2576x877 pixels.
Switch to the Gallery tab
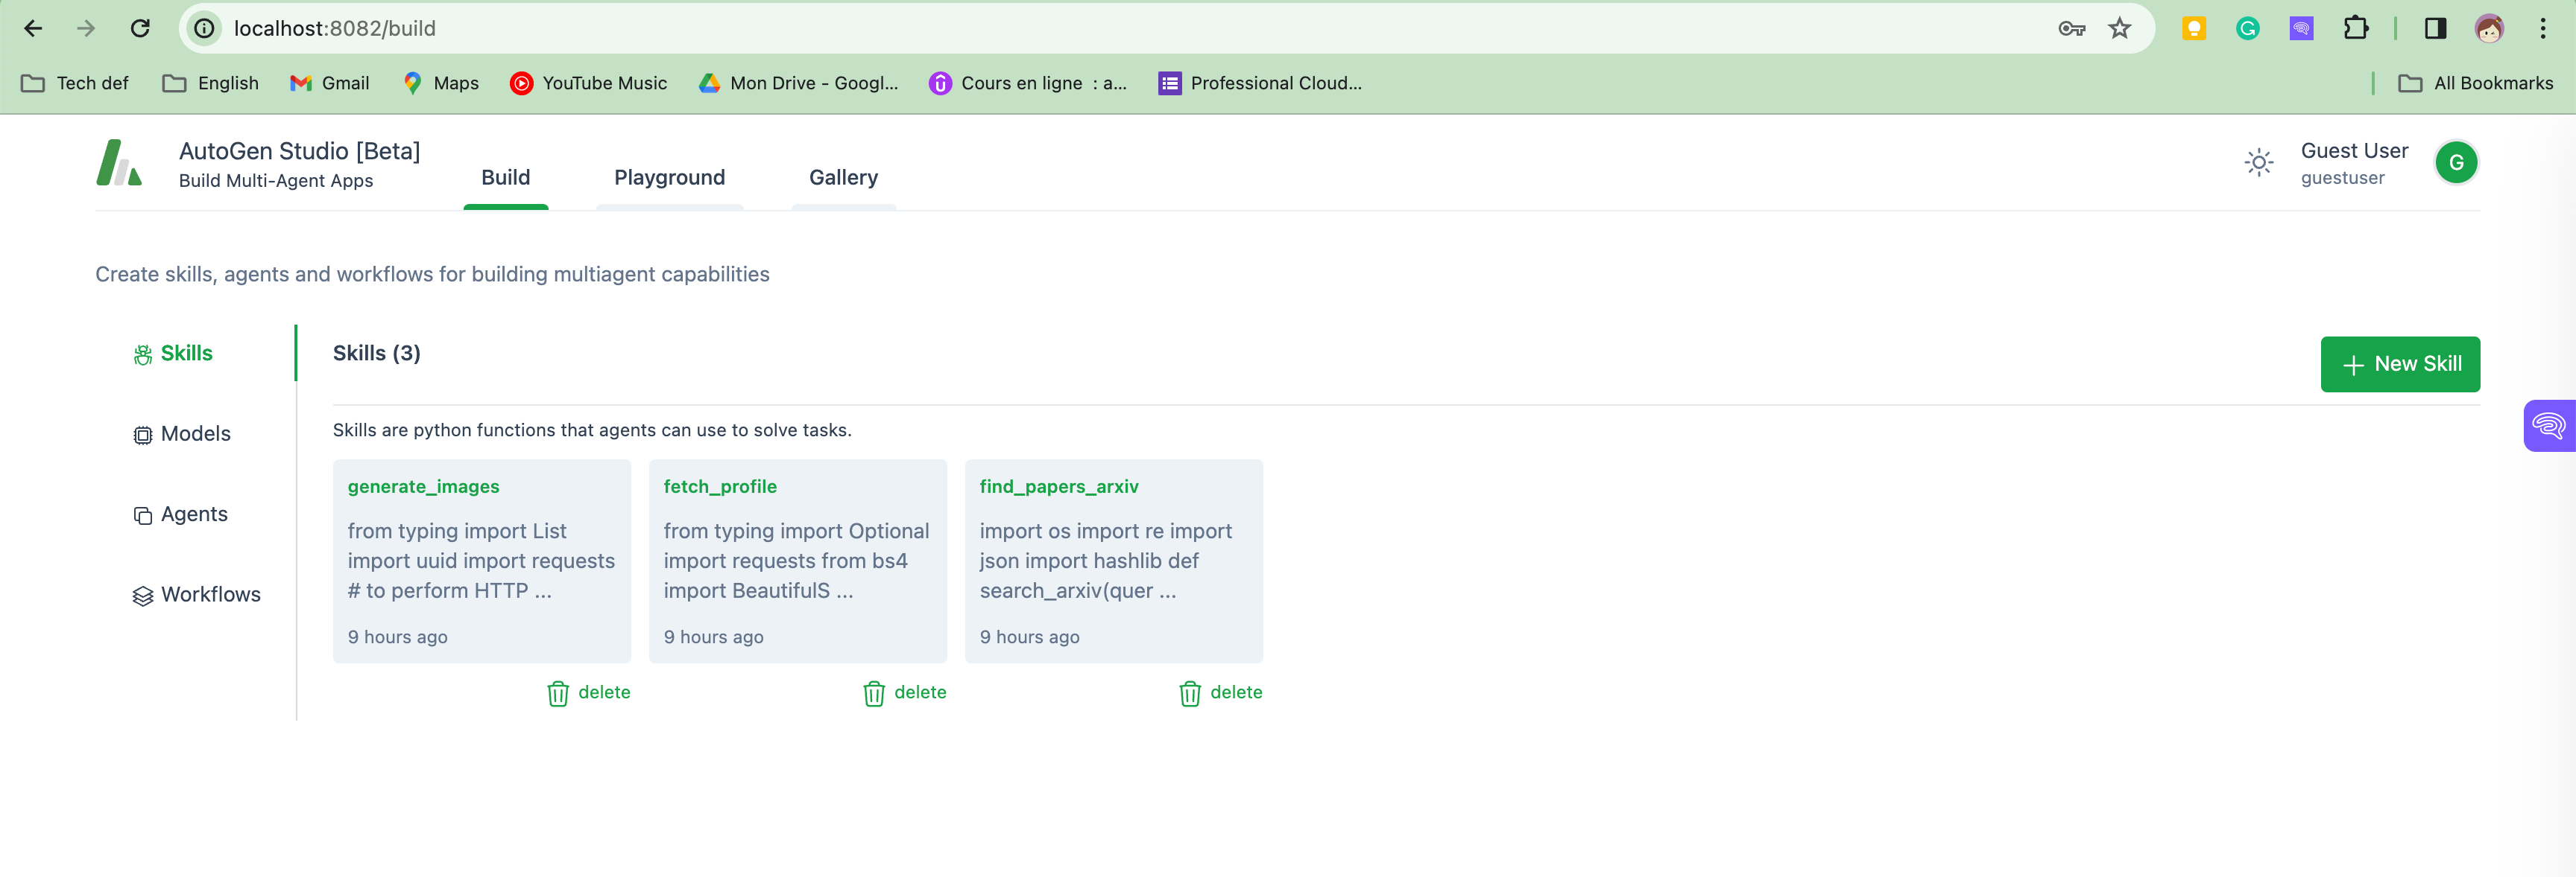(843, 178)
